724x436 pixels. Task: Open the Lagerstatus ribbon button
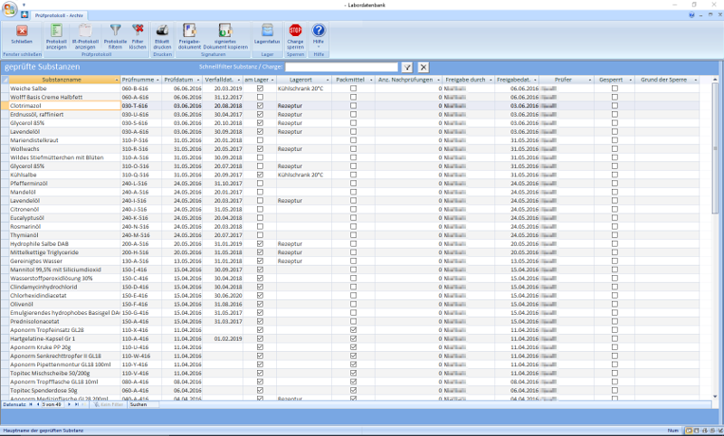point(267,32)
